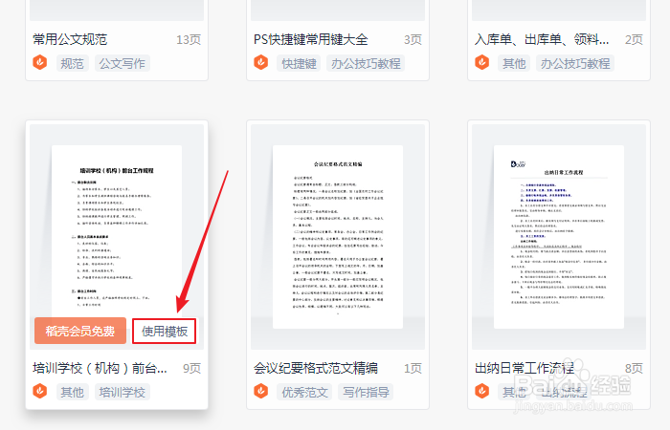This screenshot has width=670, height=430.
Task: Click the orange Docer icon under 出纳日常工作流程
Action: pos(482,391)
